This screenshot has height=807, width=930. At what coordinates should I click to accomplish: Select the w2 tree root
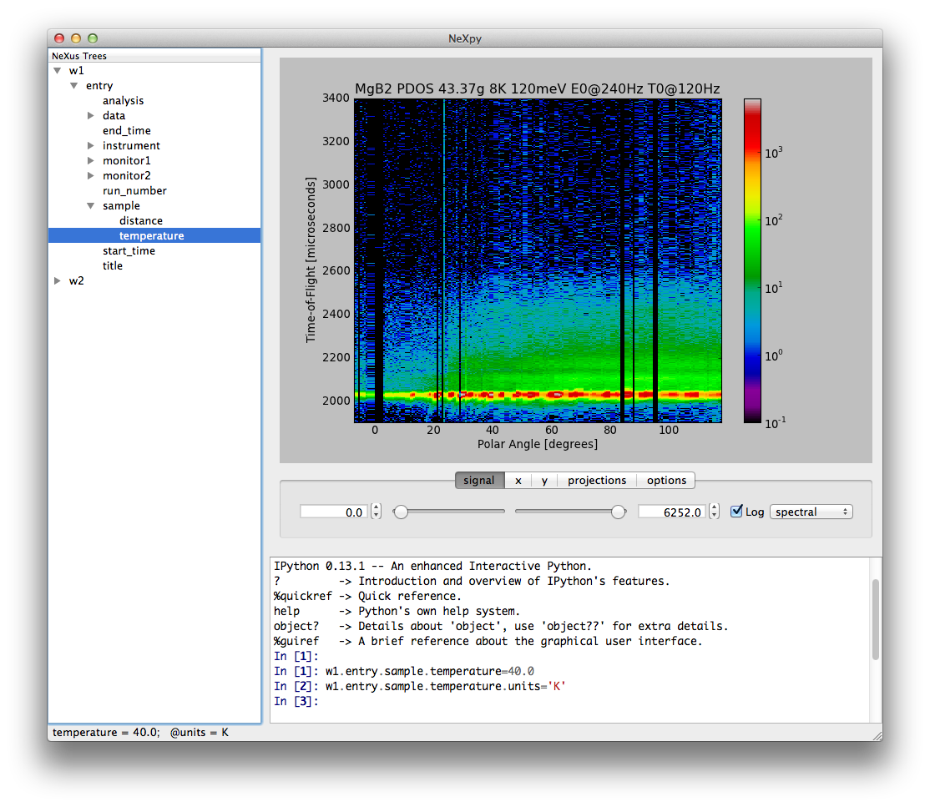click(76, 281)
